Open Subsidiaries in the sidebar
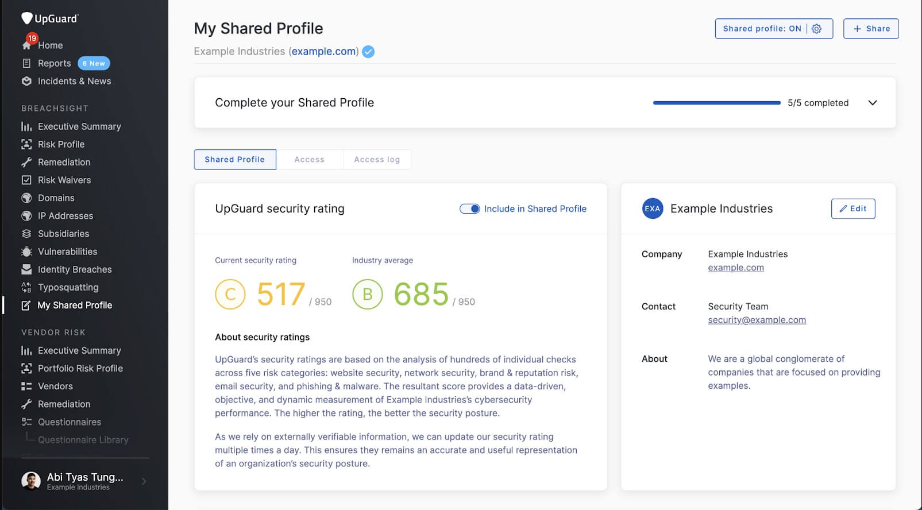Image resolution: width=922 pixels, height=510 pixels. pyautogui.click(x=64, y=234)
